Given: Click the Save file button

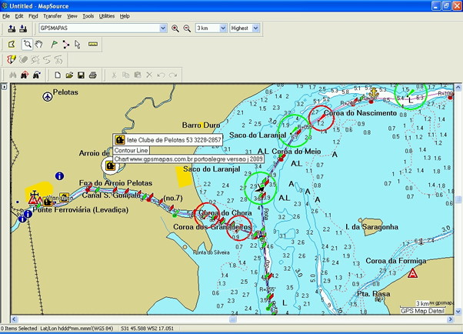Looking at the screenshot, I should [81, 75].
